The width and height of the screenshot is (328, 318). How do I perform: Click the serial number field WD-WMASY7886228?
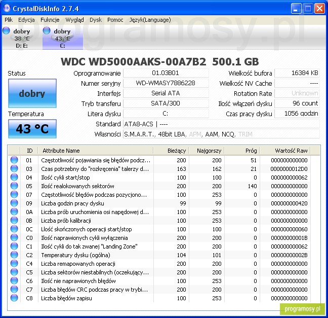tap(166, 83)
